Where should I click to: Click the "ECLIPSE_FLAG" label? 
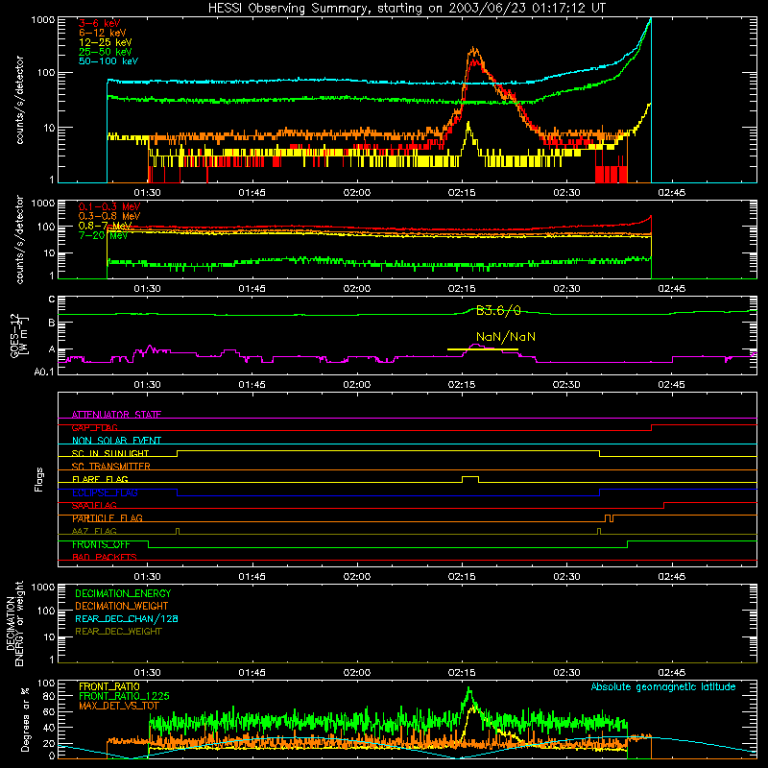click(105, 492)
